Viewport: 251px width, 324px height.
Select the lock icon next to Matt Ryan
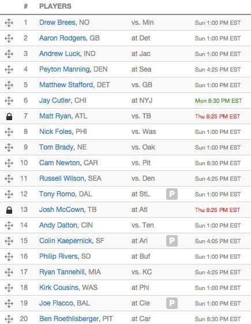click(9, 117)
